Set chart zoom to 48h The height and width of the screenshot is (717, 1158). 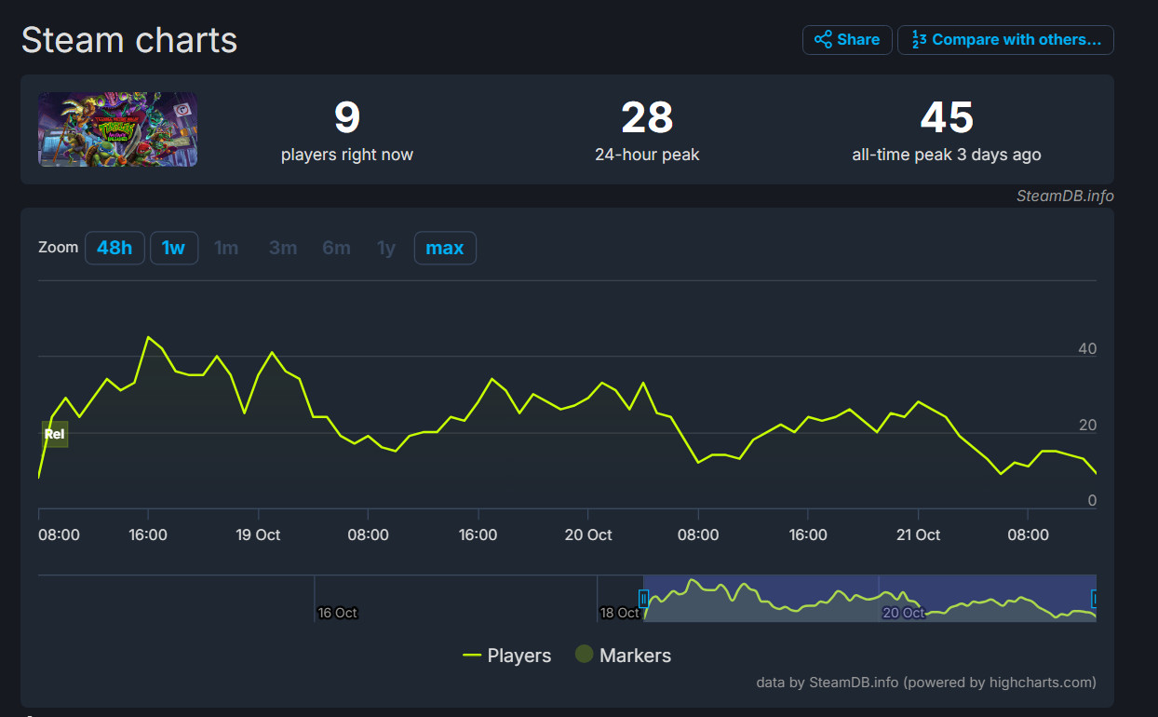pos(114,248)
